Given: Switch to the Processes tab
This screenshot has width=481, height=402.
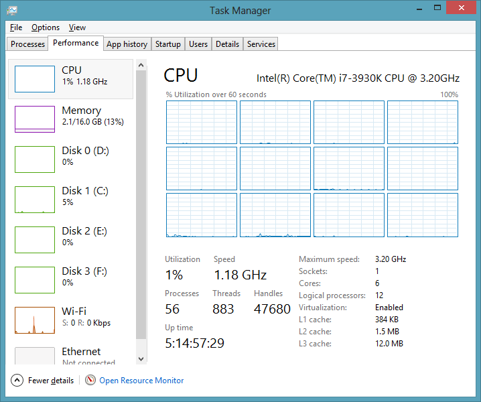Looking at the screenshot, I should 27,44.
